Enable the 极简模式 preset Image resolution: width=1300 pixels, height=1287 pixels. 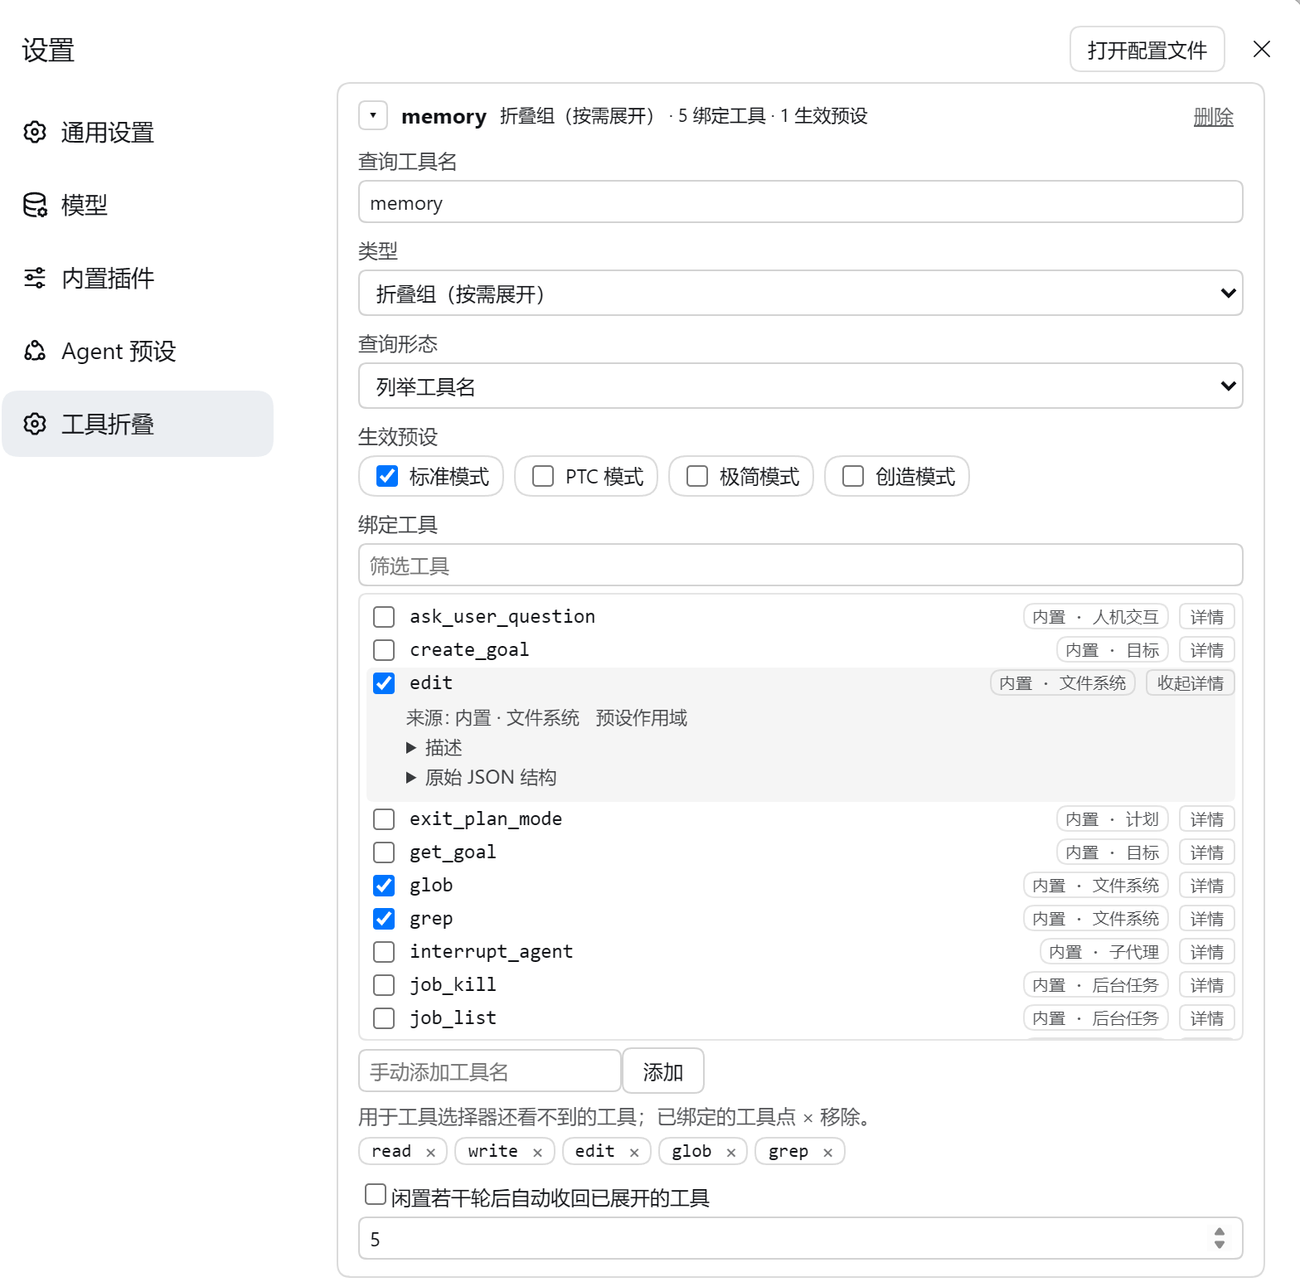pos(697,476)
